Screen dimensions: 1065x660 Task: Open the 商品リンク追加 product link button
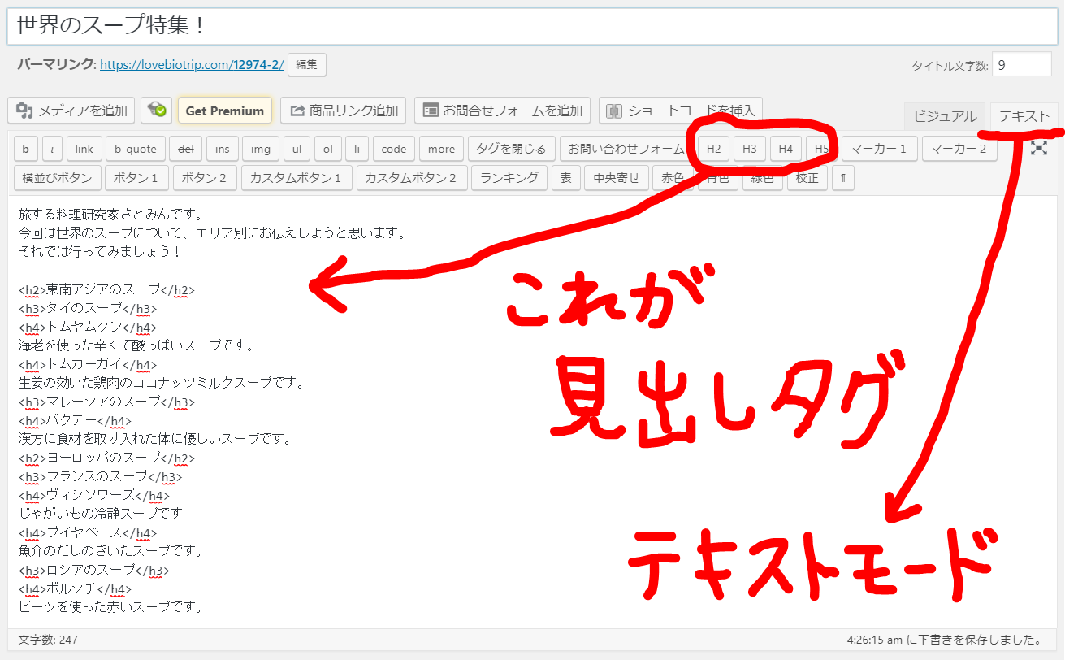point(344,111)
